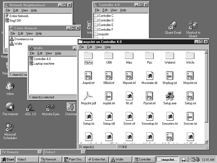Viewport: 217px width, 163px height.
Task: Open File menu in mspclnt window
Action: click(82, 47)
